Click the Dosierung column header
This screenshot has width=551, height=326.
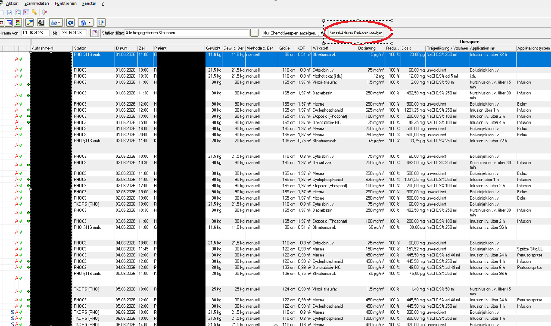coord(371,48)
